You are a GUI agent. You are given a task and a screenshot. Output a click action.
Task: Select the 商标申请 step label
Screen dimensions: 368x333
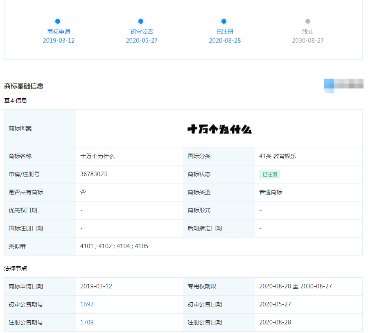click(59, 32)
